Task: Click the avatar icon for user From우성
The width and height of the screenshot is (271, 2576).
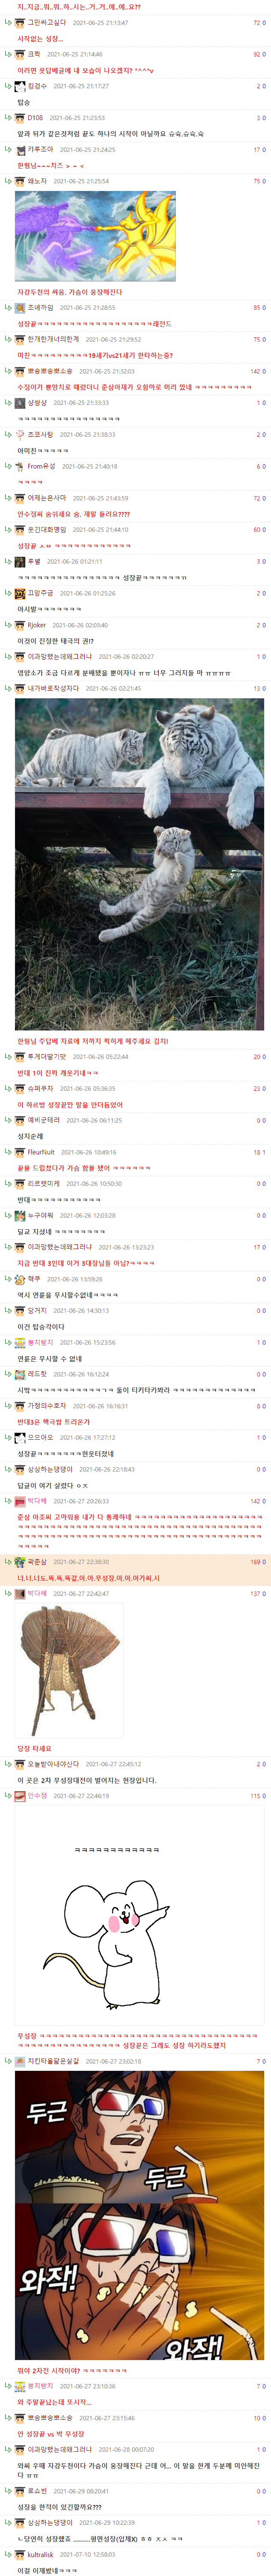Action: [20, 466]
